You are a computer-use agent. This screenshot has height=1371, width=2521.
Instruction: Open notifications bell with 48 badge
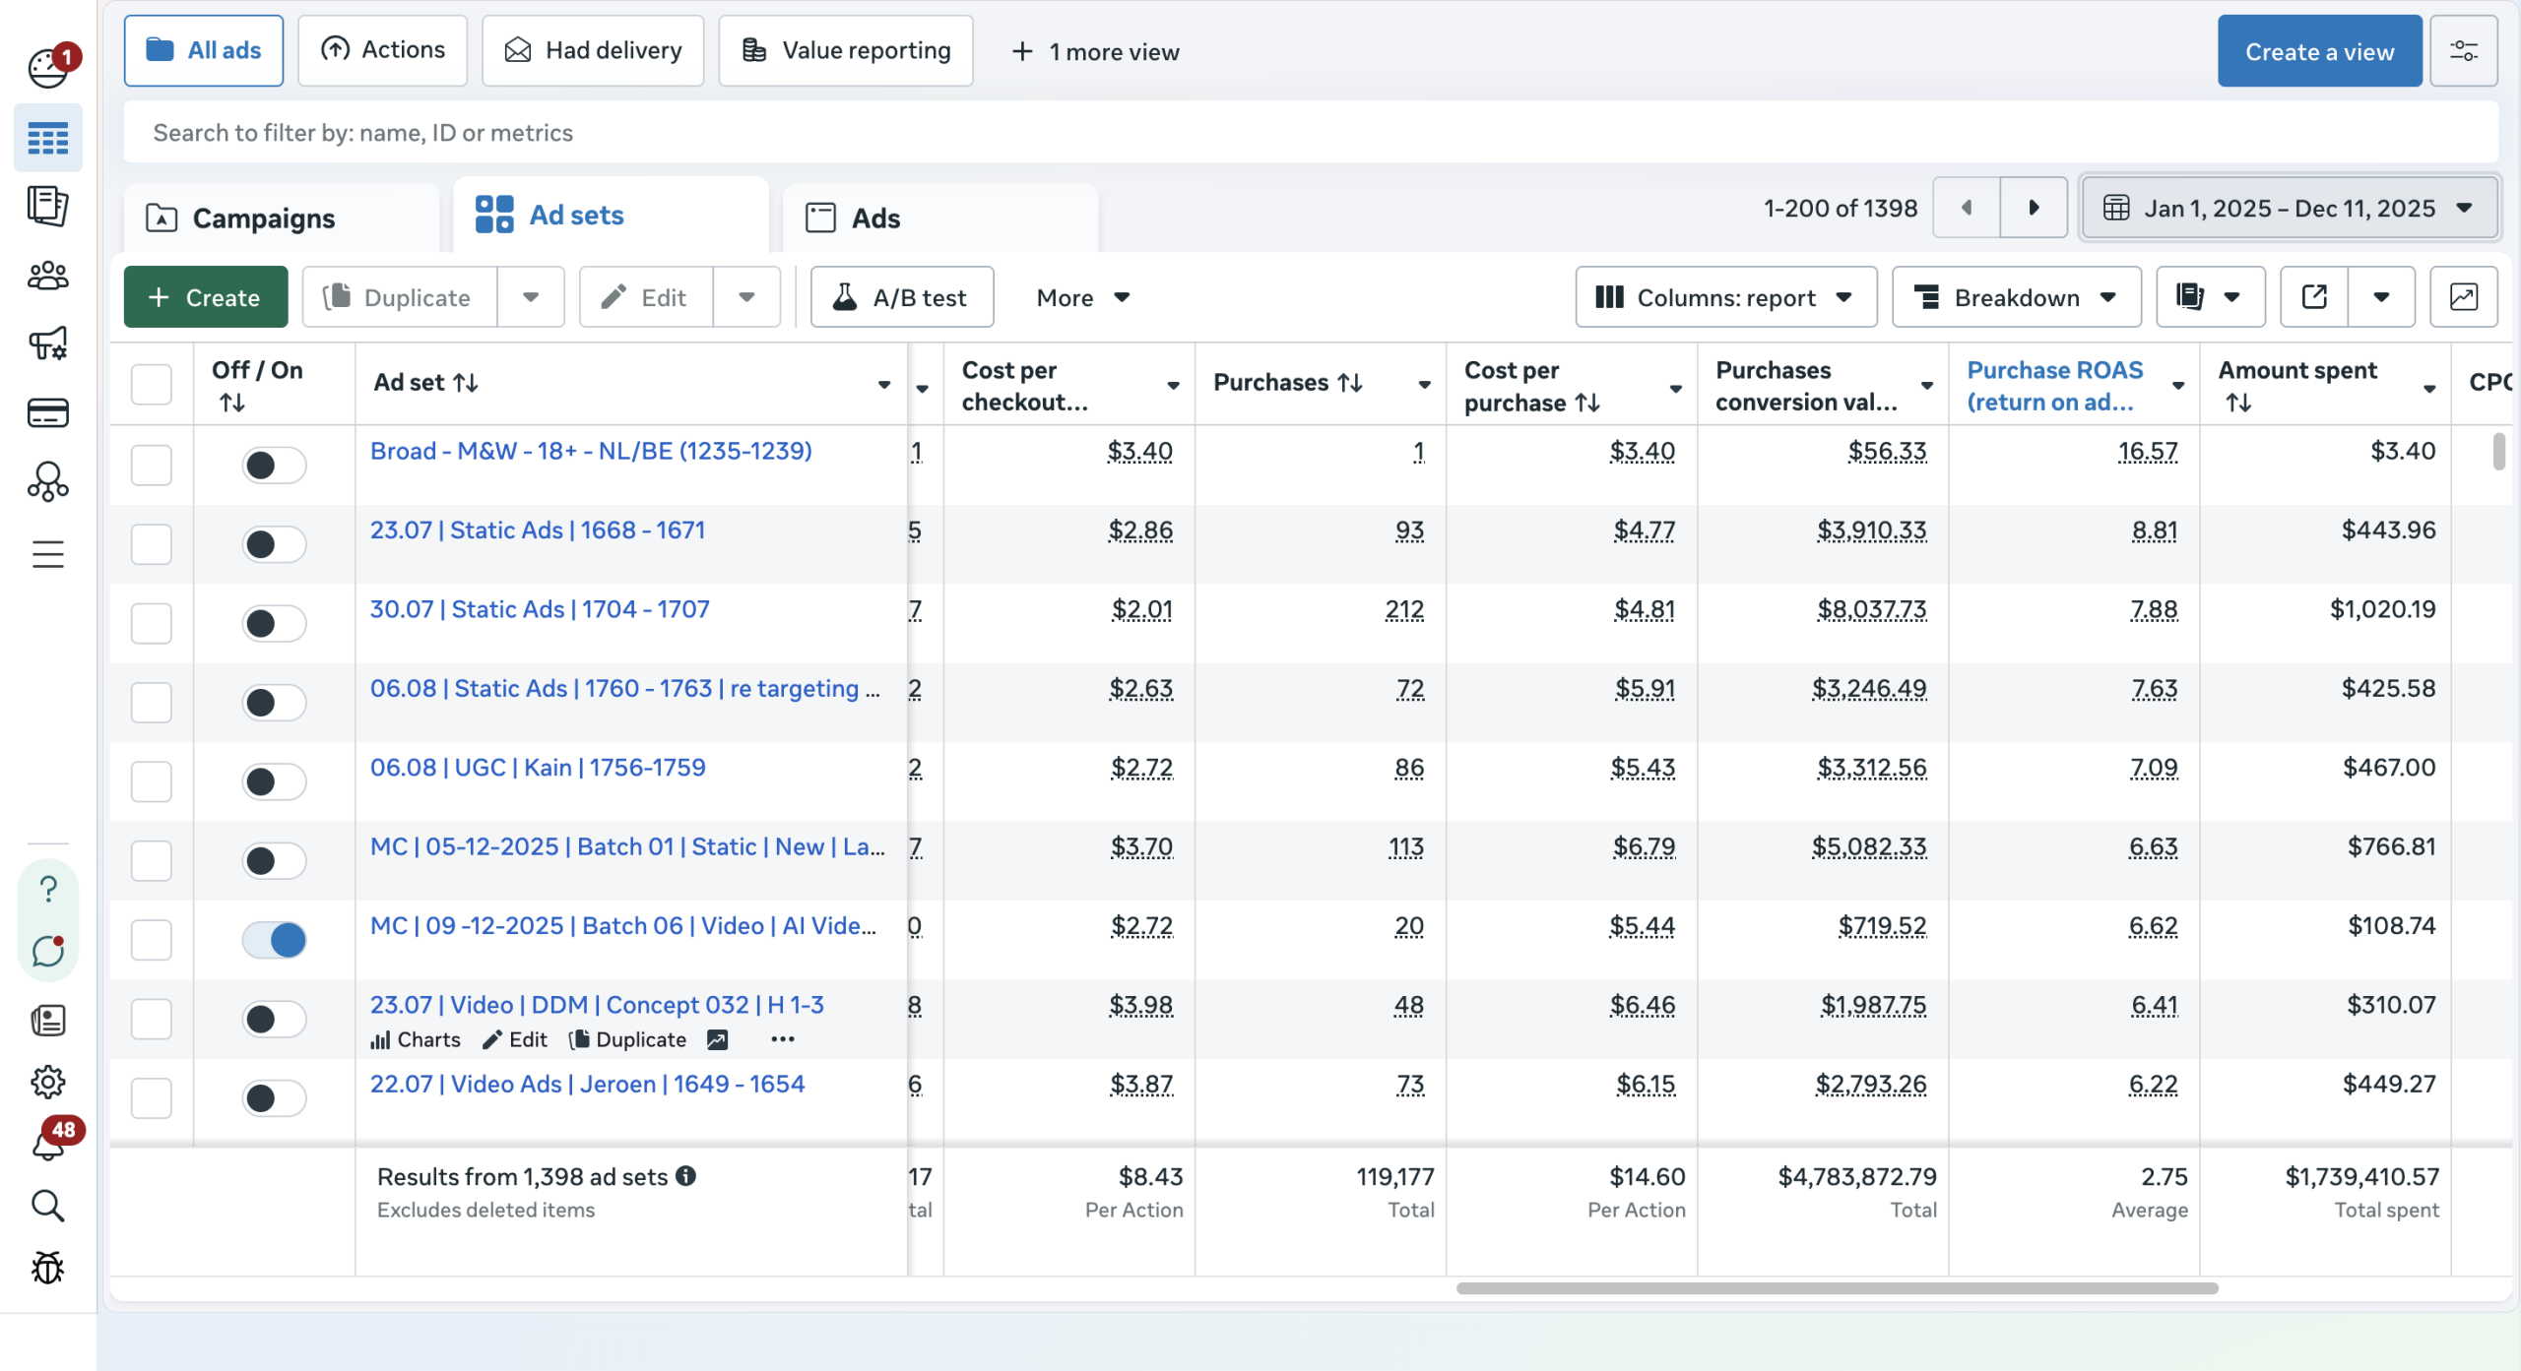[47, 1144]
